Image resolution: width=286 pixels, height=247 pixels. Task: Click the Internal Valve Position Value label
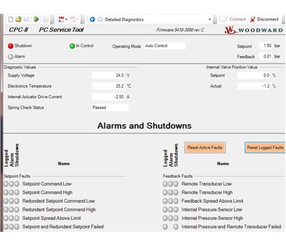232,67
